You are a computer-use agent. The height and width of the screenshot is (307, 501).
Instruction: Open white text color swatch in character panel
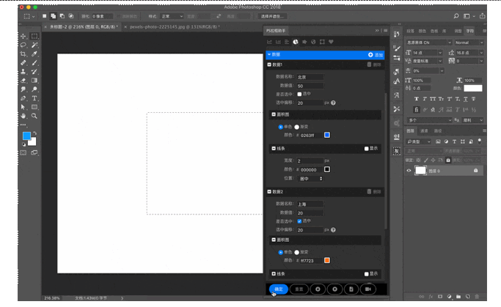(473, 89)
